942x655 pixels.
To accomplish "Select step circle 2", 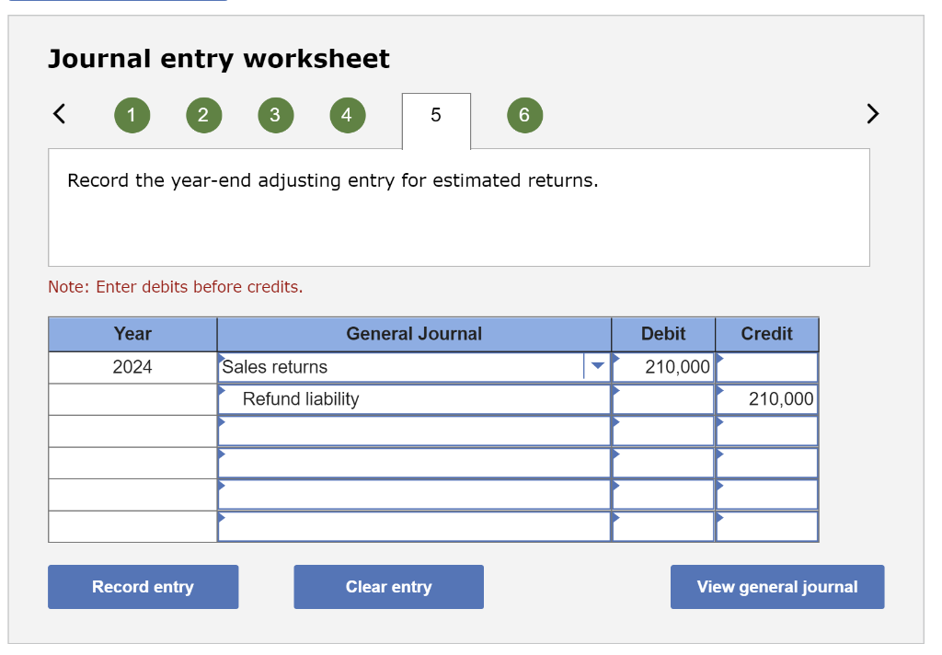I will click(203, 115).
